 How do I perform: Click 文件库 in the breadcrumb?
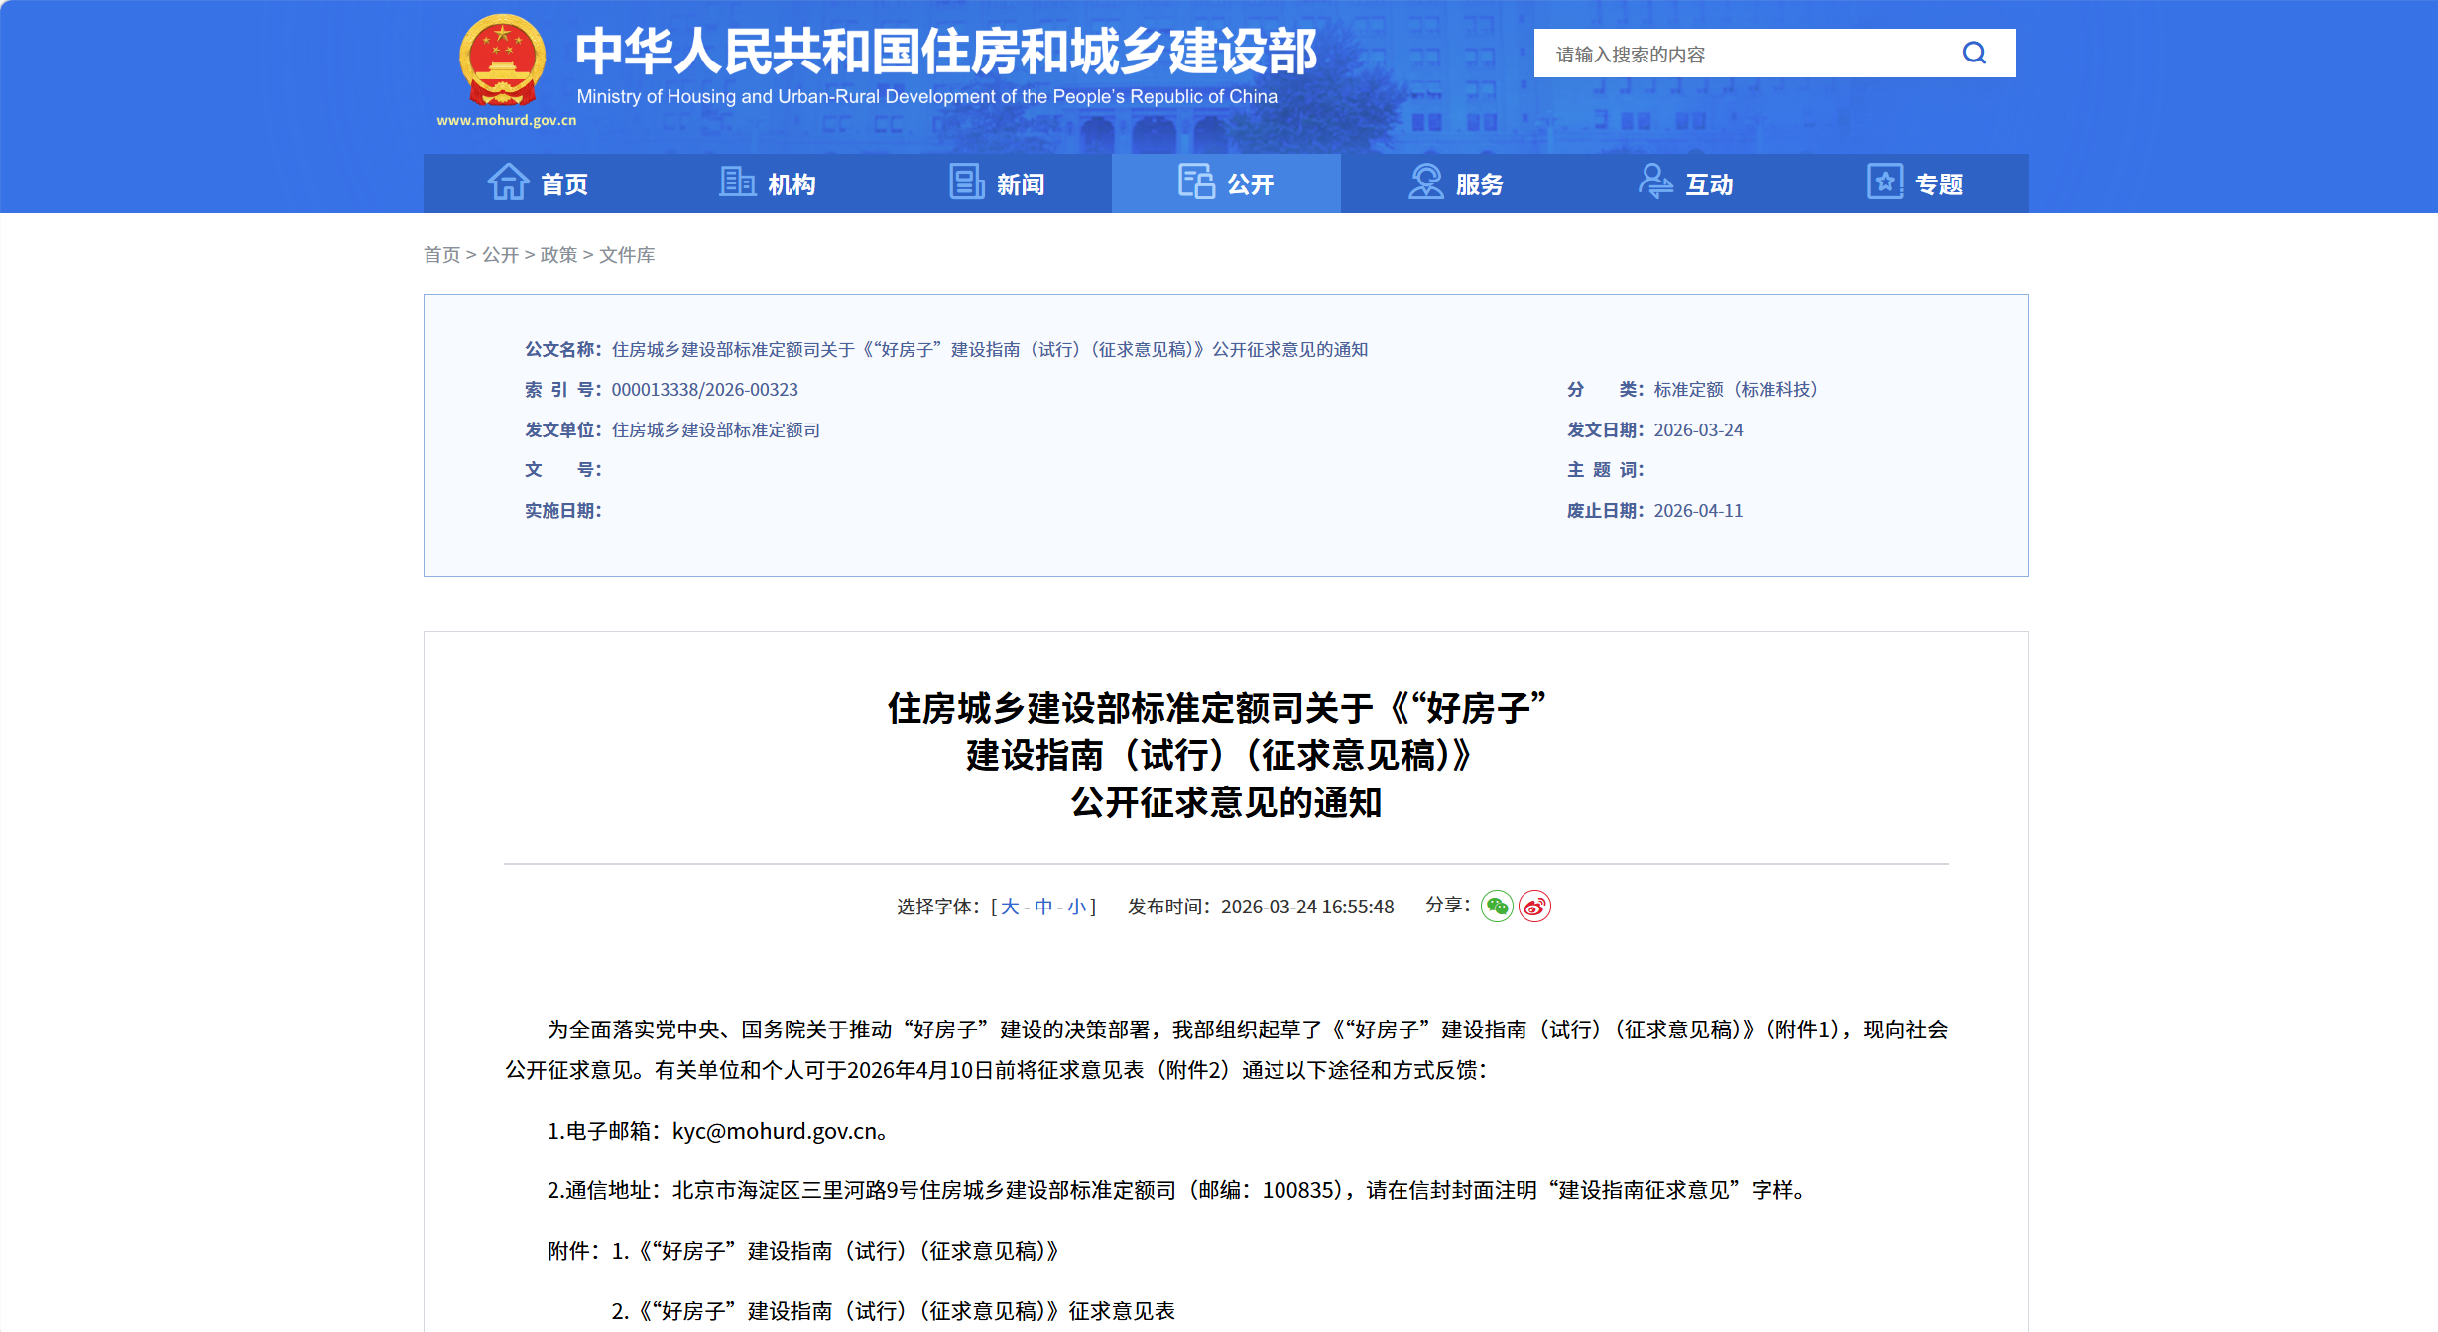click(627, 255)
